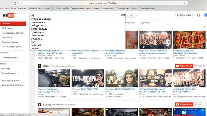Select suggestion рэп
Viewport: 207px width, 116px height.
tap(33, 42)
